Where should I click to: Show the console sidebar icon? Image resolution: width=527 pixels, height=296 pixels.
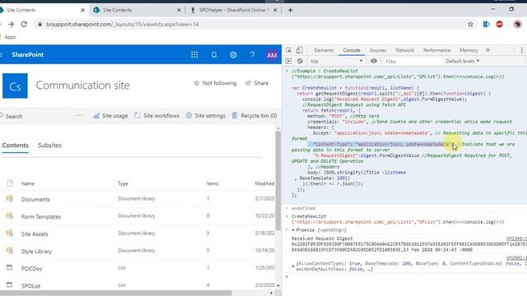pos(288,61)
